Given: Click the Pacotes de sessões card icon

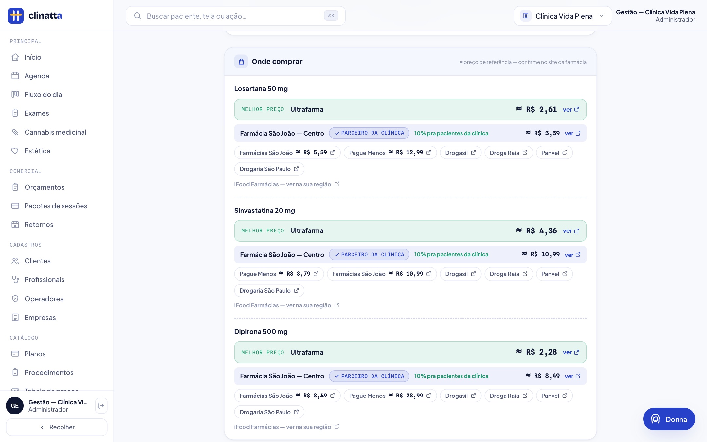Looking at the screenshot, I should [x=15, y=206].
